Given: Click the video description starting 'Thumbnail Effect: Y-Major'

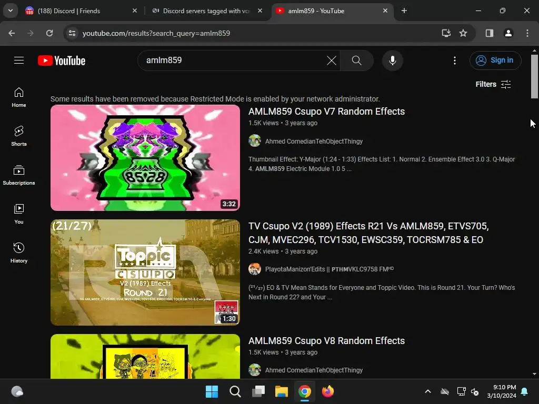Looking at the screenshot, I should coord(382,164).
